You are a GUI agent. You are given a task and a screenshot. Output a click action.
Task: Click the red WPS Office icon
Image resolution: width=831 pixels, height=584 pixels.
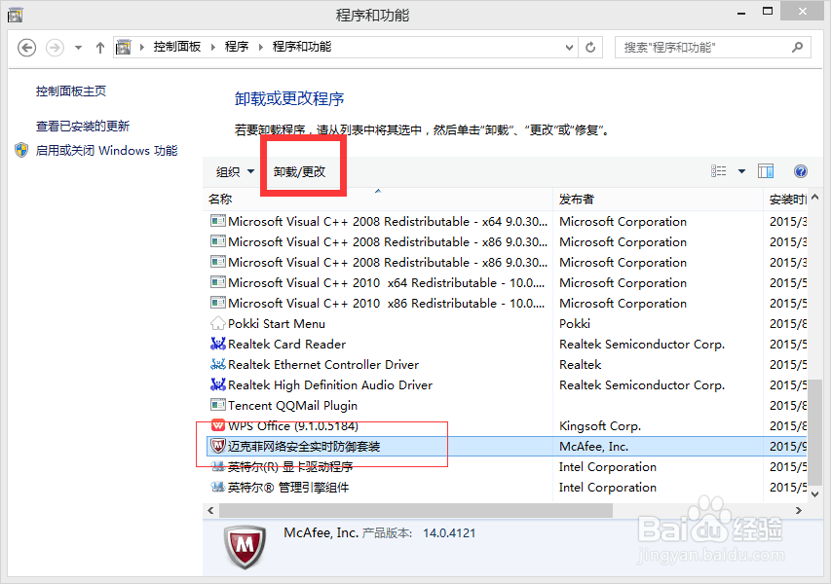point(218,425)
